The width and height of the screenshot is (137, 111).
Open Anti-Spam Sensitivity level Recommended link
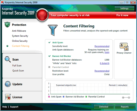click(x=102, y=46)
